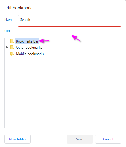
Task: Click the greyed-out Save button
Action: [80, 139]
